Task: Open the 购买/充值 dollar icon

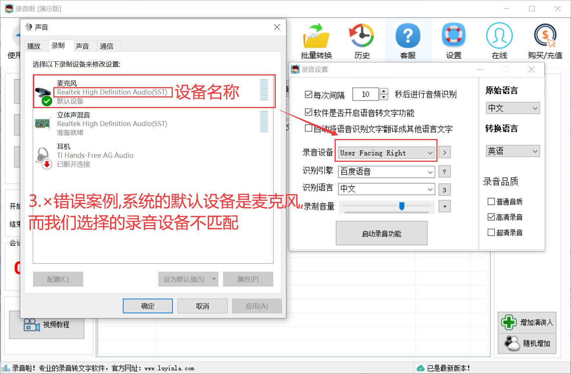Action: (x=545, y=36)
